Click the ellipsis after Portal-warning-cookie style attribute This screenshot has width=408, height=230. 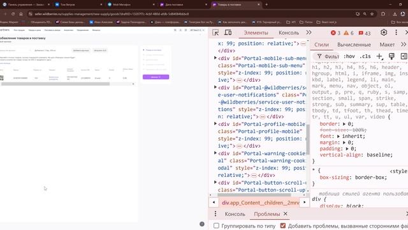[x=254, y=175]
